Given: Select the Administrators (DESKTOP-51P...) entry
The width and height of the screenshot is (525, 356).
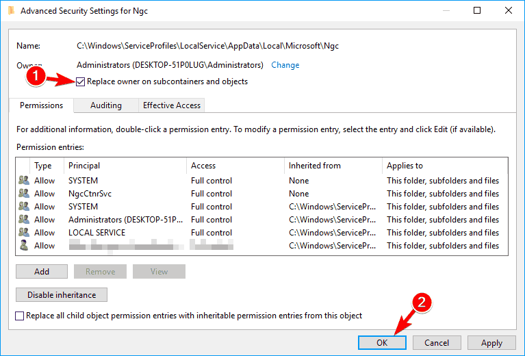Looking at the screenshot, I should (262, 219).
